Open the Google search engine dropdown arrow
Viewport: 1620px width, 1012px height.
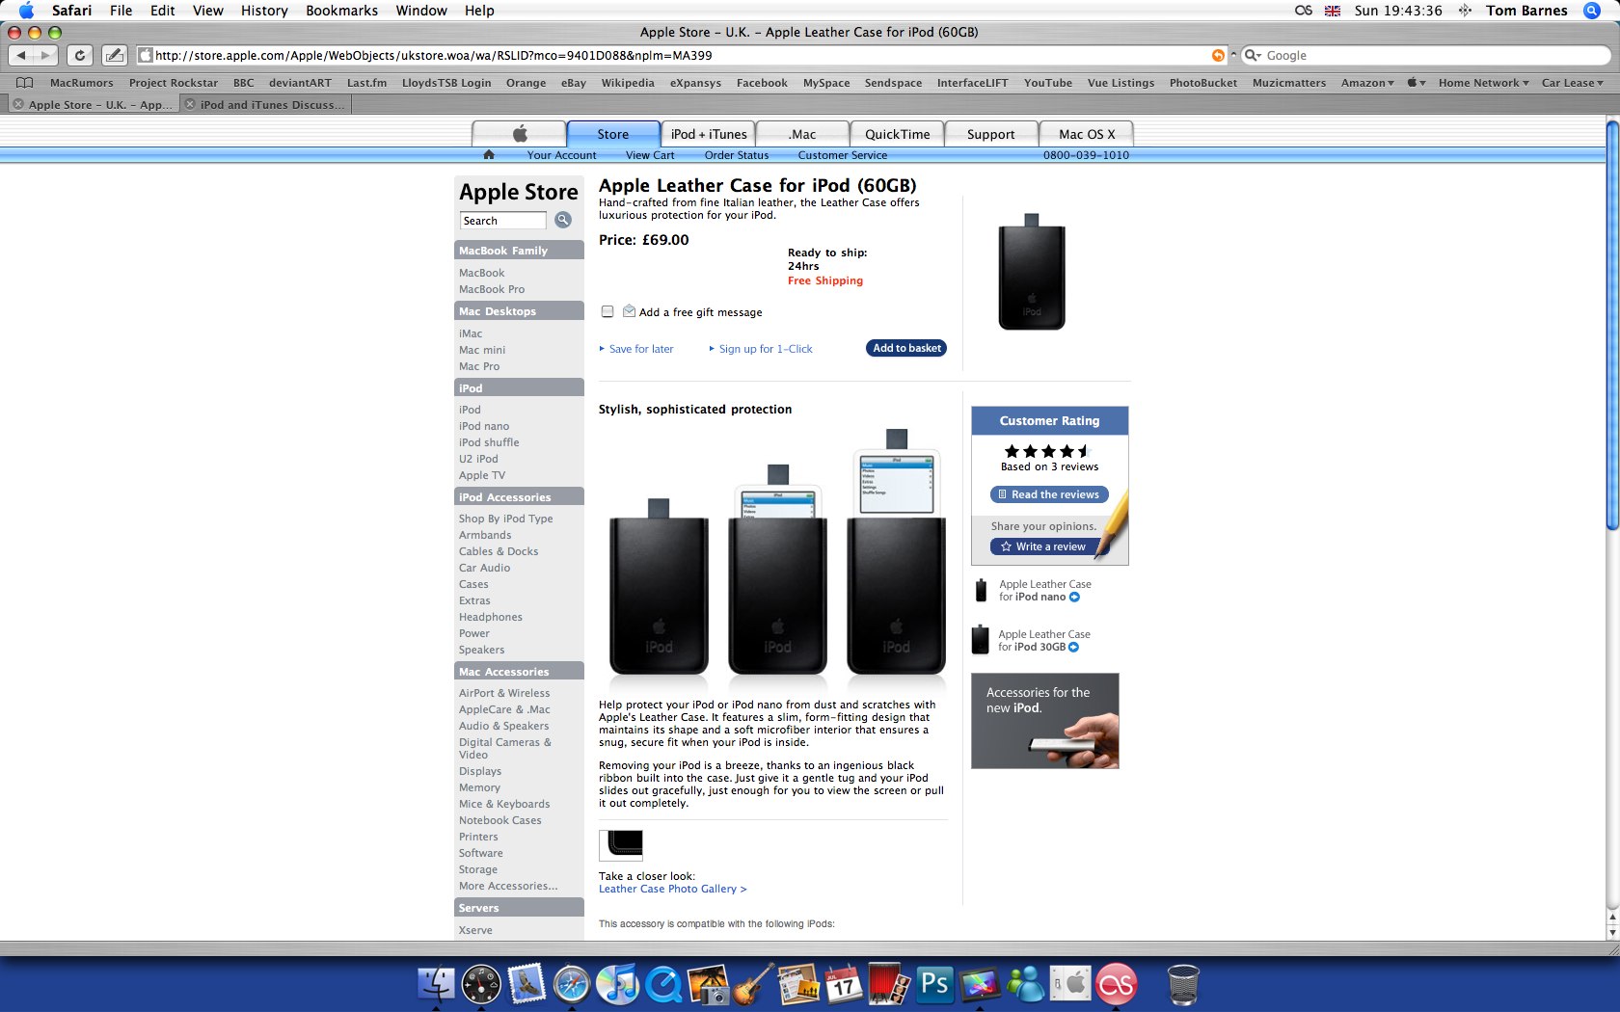(1254, 55)
